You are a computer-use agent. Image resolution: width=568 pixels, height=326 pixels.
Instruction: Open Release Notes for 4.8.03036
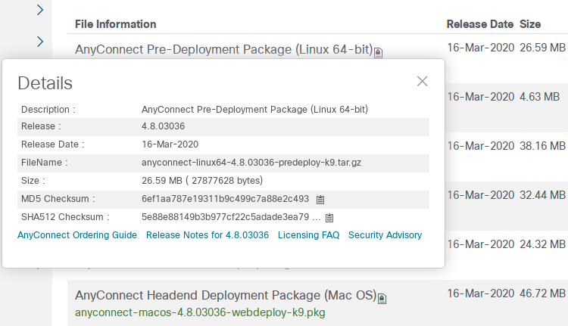[x=208, y=235]
